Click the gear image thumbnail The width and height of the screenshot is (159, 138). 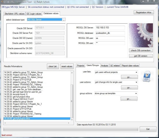point(141,35)
